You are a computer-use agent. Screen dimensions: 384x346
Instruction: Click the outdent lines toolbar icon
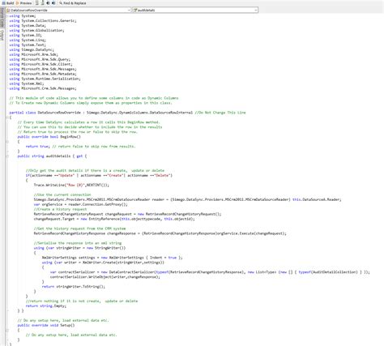pos(42,3)
